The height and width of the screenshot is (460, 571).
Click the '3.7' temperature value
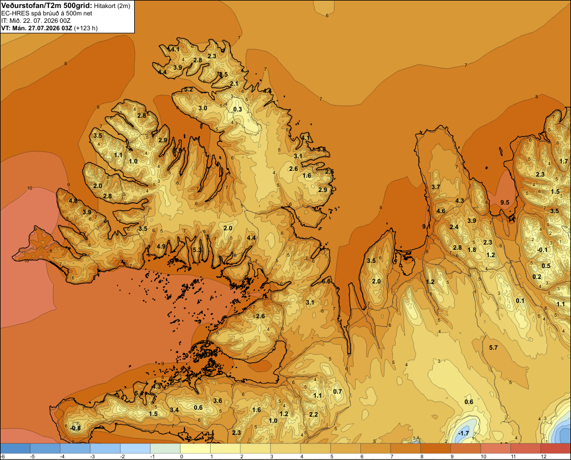tap(436, 187)
